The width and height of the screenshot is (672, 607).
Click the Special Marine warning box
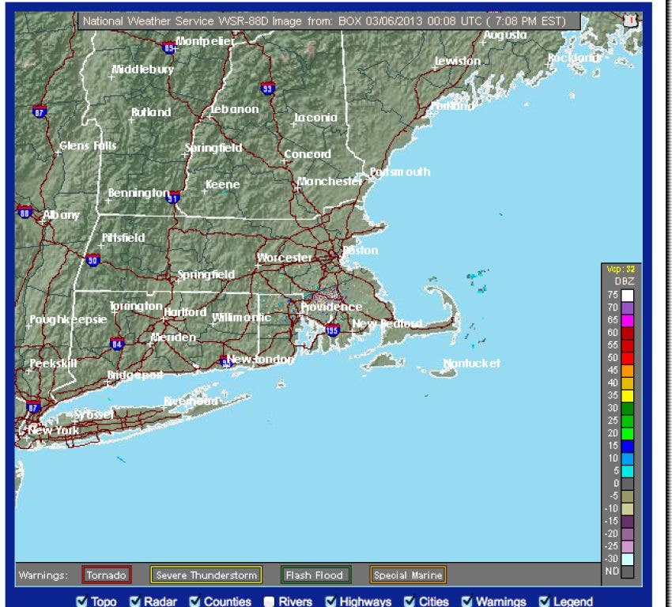pos(407,575)
